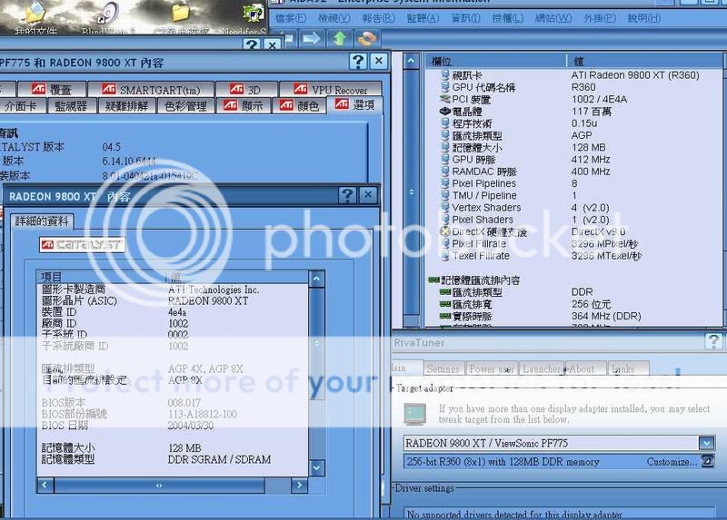The height and width of the screenshot is (520, 727).
Task: Click horizontal scrollbar thumb in ATI details list
Action: point(159,485)
